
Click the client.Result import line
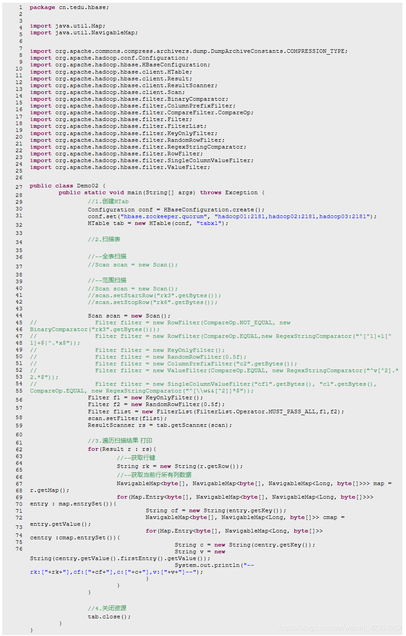111,79
